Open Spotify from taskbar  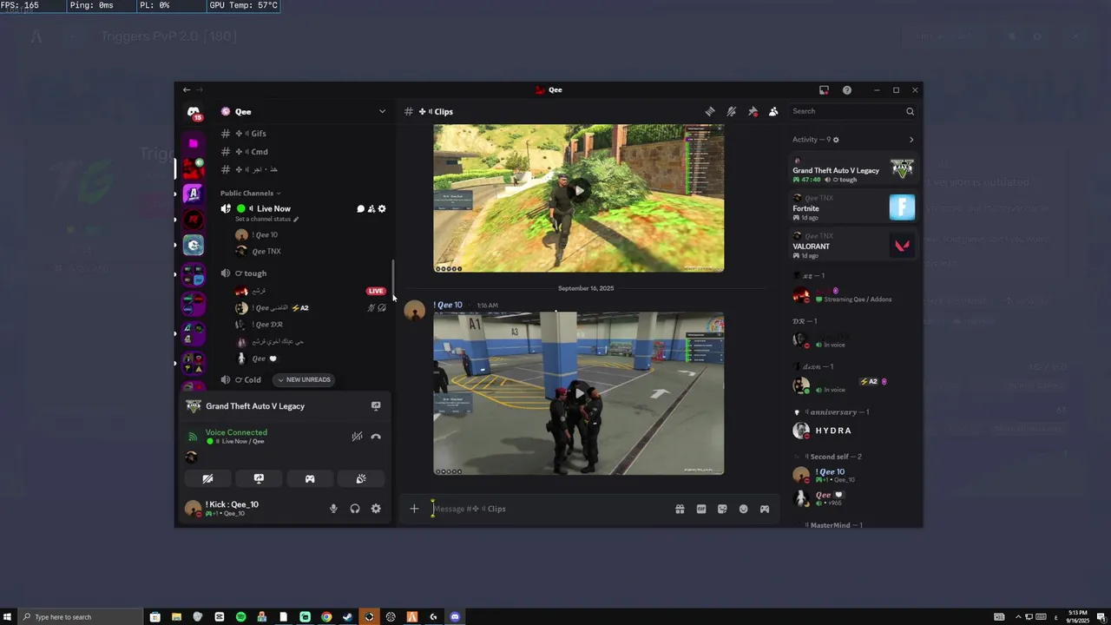240,616
